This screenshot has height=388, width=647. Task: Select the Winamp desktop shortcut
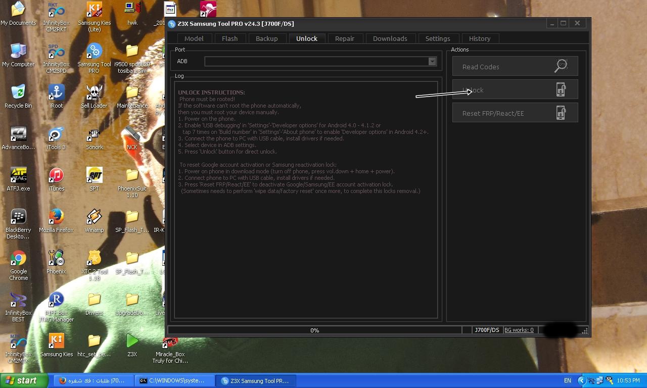pos(94,221)
